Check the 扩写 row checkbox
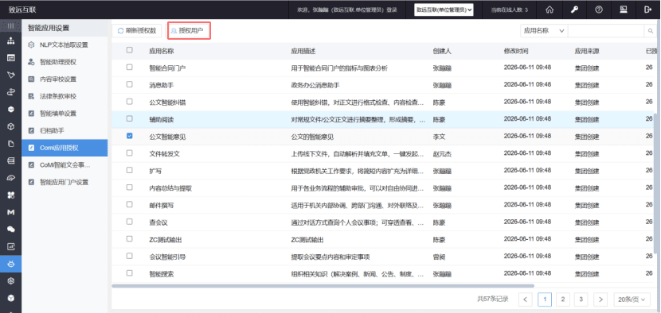Image resolution: width=661 pixels, height=313 pixels. 130,170
